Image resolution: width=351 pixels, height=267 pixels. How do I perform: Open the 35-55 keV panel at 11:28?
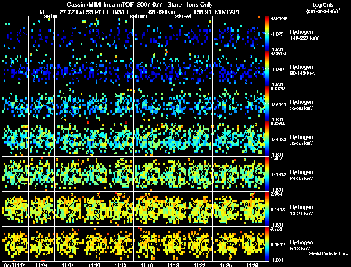pyautogui.click(x=252, y=139)
